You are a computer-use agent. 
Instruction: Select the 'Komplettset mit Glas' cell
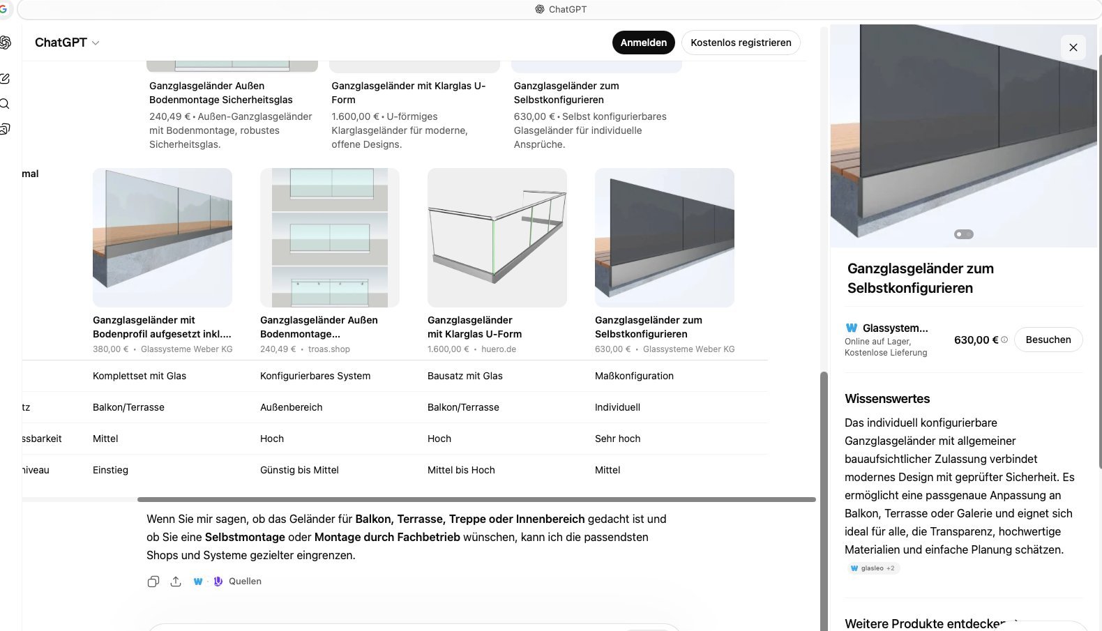(139, 376)
